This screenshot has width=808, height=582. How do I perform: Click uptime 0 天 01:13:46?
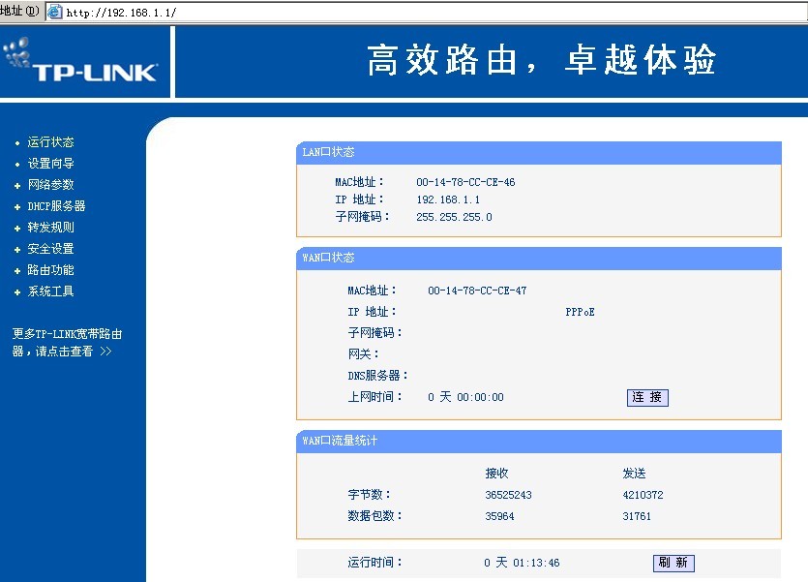click(522, 563)
